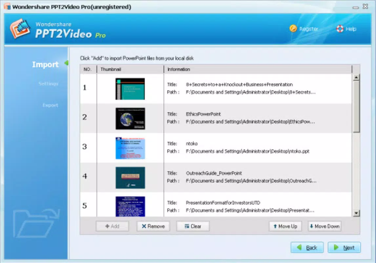Select the Import step in sidebar
376x263 pixels.
click(x=45, y=64)
